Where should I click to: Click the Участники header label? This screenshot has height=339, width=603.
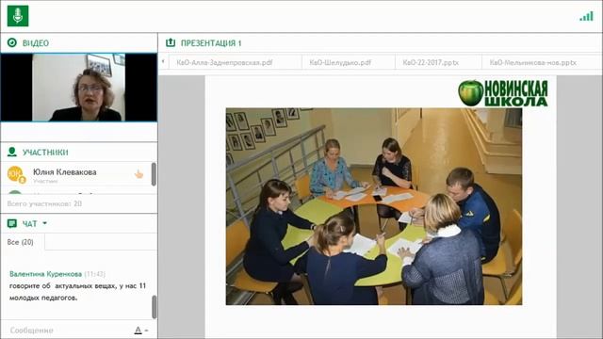click(45, 153)
